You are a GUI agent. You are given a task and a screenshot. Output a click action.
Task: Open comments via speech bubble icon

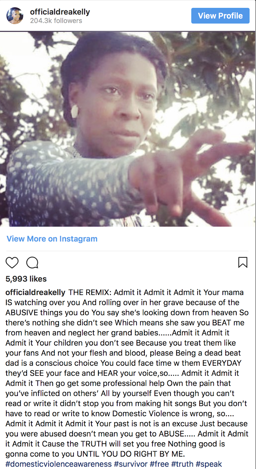coord(32,263)
